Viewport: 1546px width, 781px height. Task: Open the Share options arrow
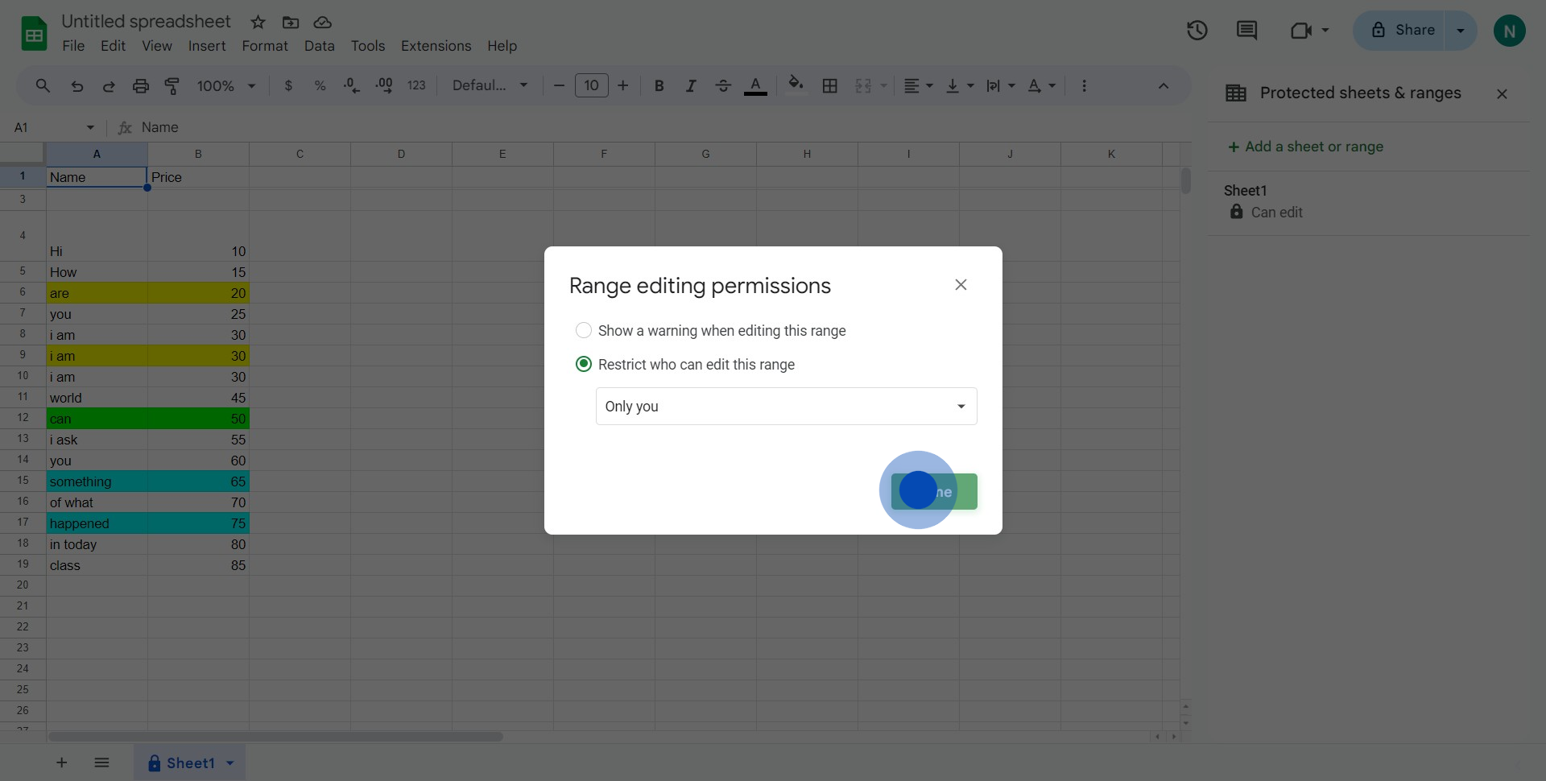point(1461,31)
